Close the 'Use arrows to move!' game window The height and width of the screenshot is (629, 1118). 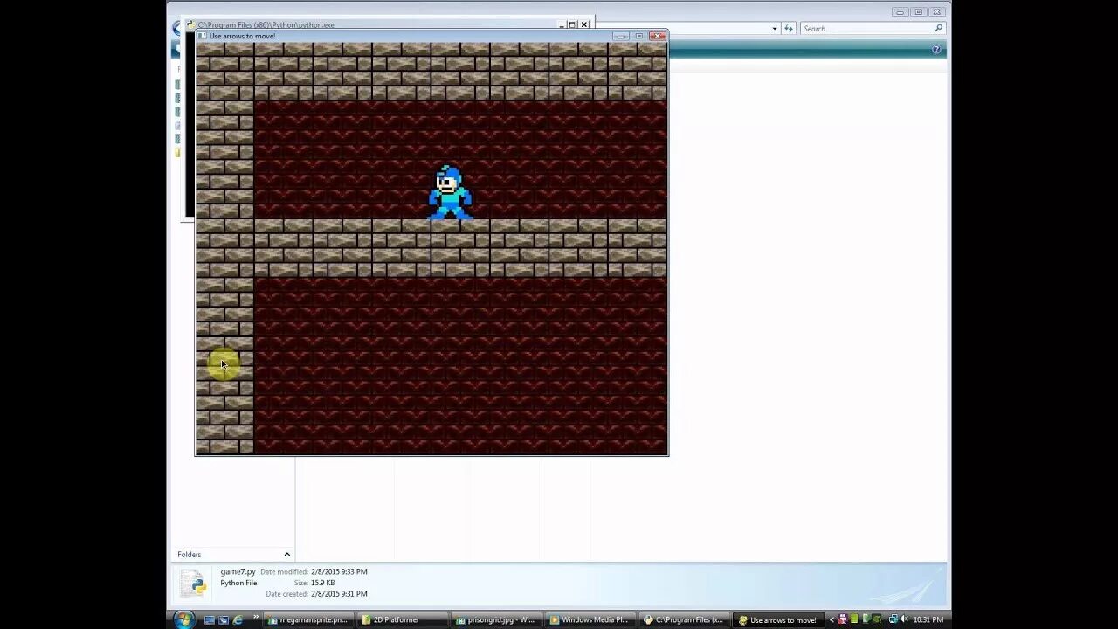(658, 36)
